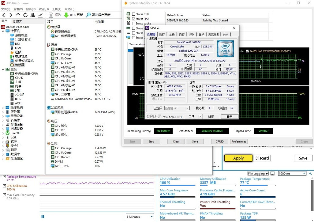
Task: Click the yellow Apply button
Action: click(x=238, y=158)
